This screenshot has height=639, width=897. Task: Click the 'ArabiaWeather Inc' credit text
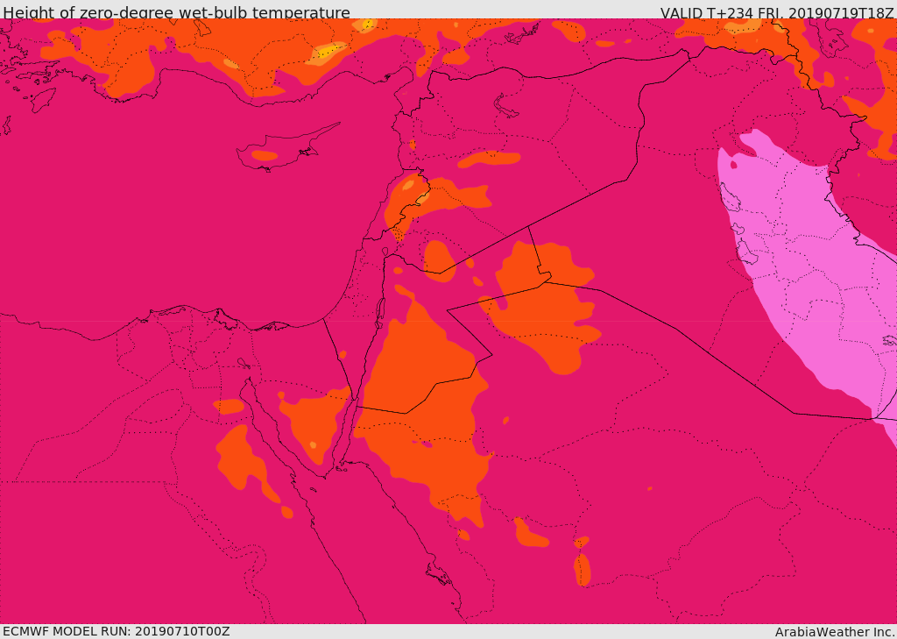click(x=835, y=632)
